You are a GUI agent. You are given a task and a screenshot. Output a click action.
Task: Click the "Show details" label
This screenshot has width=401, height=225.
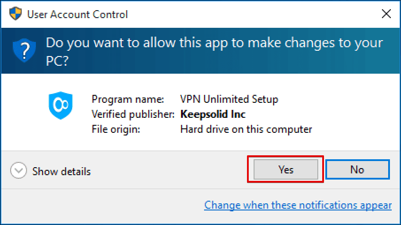pyautogui.click(x=62, y=172)
